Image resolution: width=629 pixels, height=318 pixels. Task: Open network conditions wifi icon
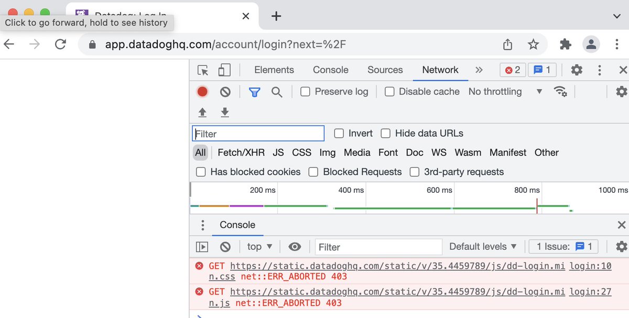pyautogui.click(x=560, y=92)
